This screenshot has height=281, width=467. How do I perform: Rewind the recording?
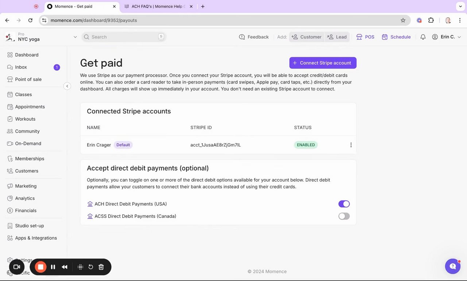click(x=65, y=267)
